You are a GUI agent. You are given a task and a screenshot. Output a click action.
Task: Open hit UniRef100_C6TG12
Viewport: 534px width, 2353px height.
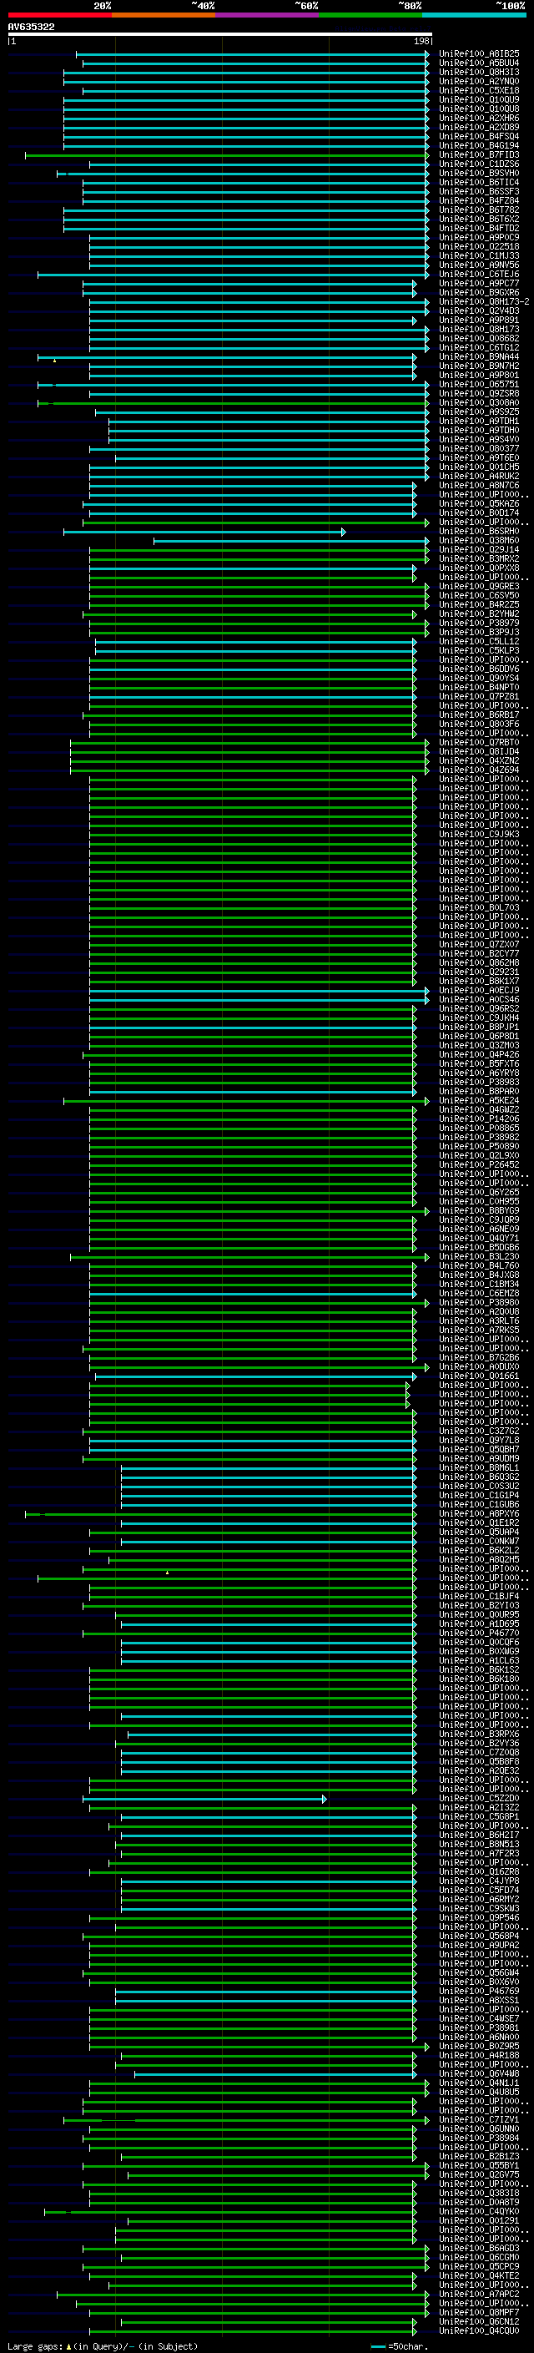pyautogui.click(x=479, y=348)
